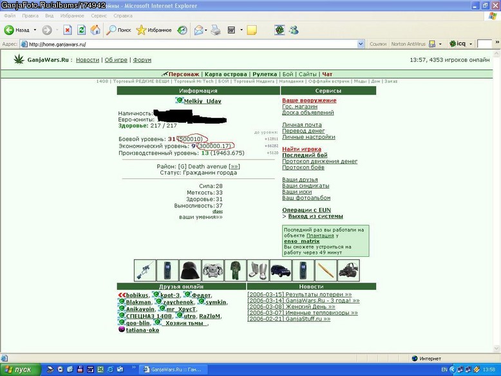
Task: Open the History toolbar icon
Action: 182,30
